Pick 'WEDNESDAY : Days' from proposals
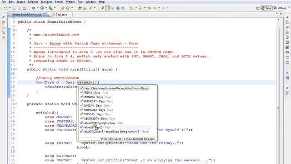The image size is (291, 164). [x=115, y=118]
